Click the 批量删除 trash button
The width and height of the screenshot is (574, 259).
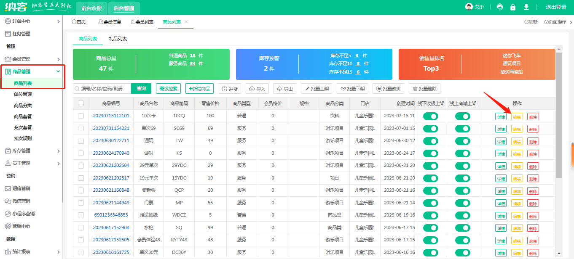tap(424, 89)
